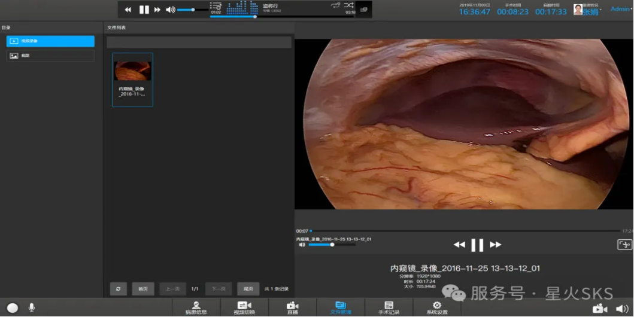
Task: Skip to next music track
Action: pos(157,10)
